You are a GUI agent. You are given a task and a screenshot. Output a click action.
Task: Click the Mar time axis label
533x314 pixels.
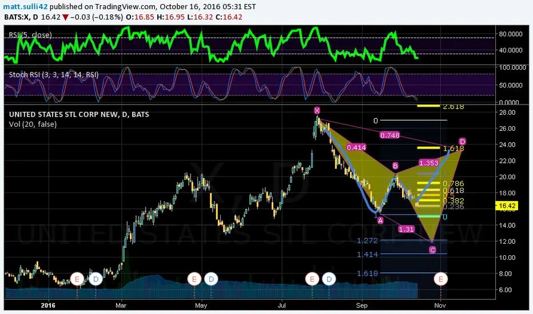coord(121,305)
